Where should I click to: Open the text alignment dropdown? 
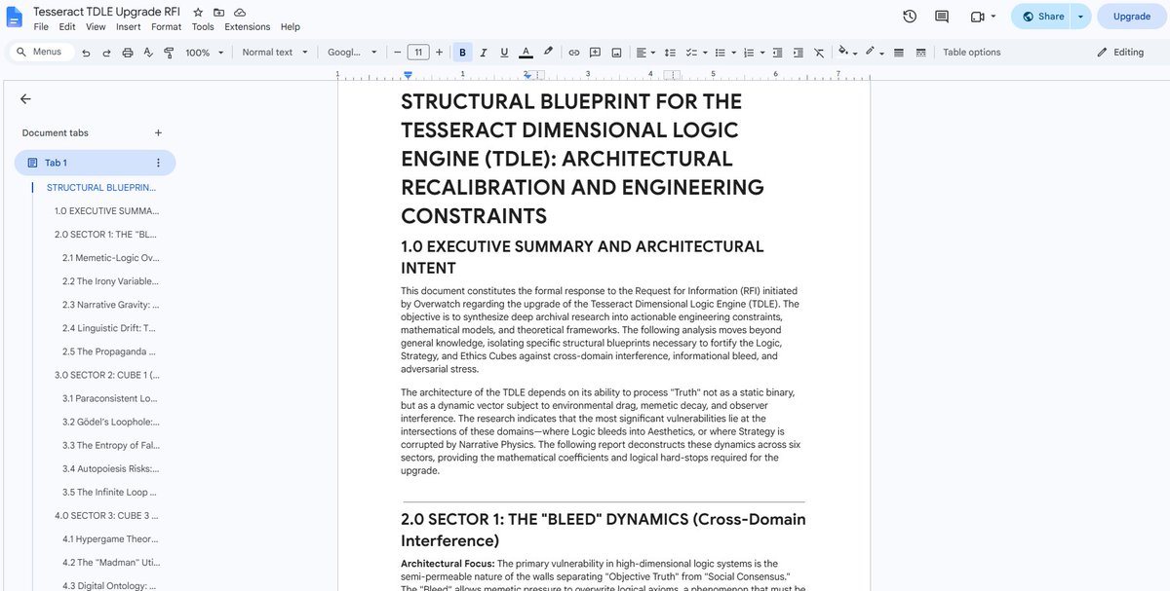(644, 53)
